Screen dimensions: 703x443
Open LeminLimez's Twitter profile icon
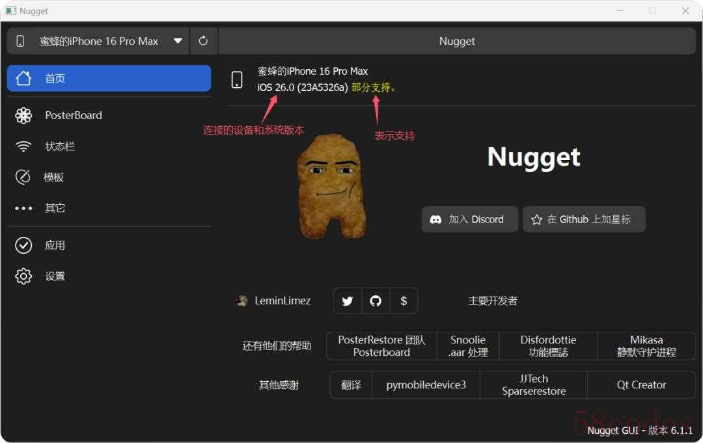click(x=348, y=301)
